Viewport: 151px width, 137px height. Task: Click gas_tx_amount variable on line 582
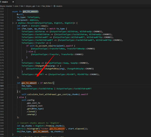point(29,83)
